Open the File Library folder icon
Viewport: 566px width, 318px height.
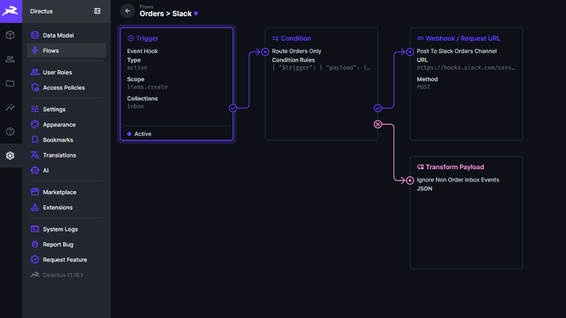(x=10, y=83)
